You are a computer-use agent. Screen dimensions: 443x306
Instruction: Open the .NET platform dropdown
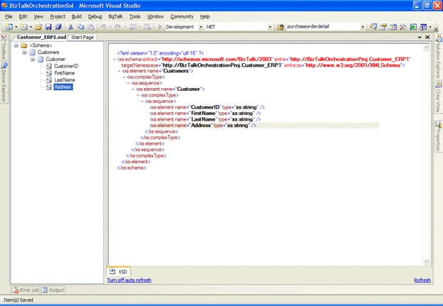(270, 27)
